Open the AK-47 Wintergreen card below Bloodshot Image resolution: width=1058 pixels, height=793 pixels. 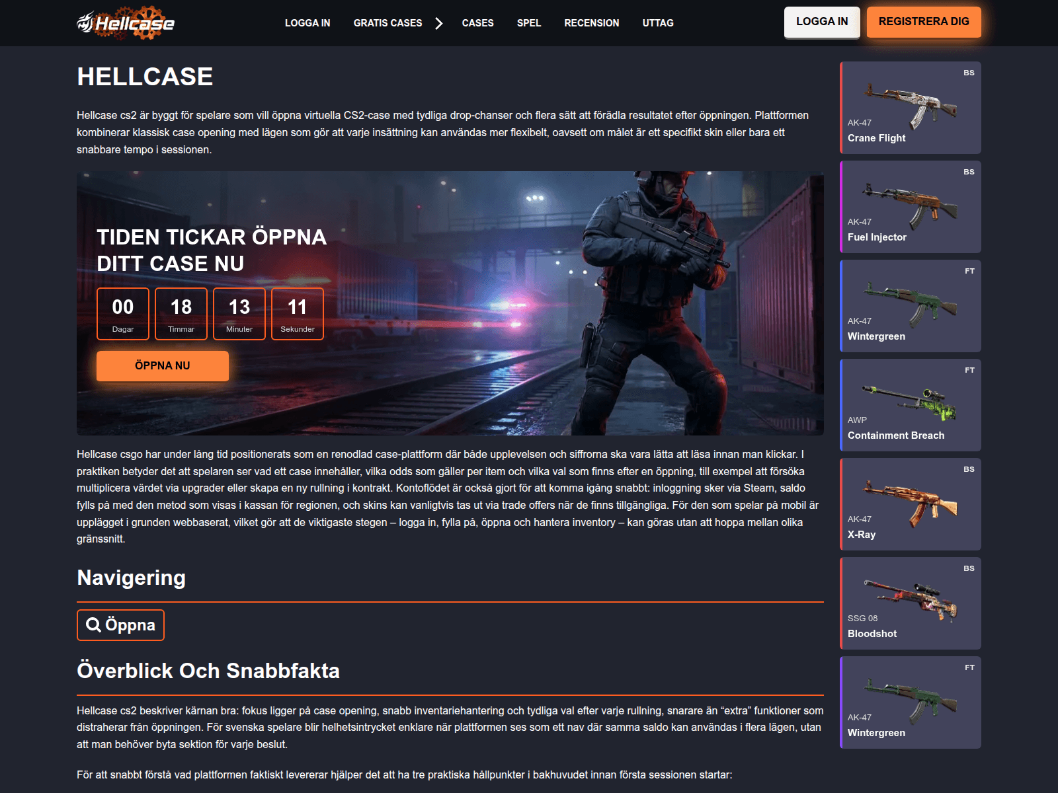[x=911, y=702]
